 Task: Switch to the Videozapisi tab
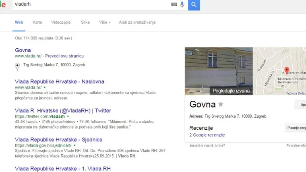click(x=61, y=22)
